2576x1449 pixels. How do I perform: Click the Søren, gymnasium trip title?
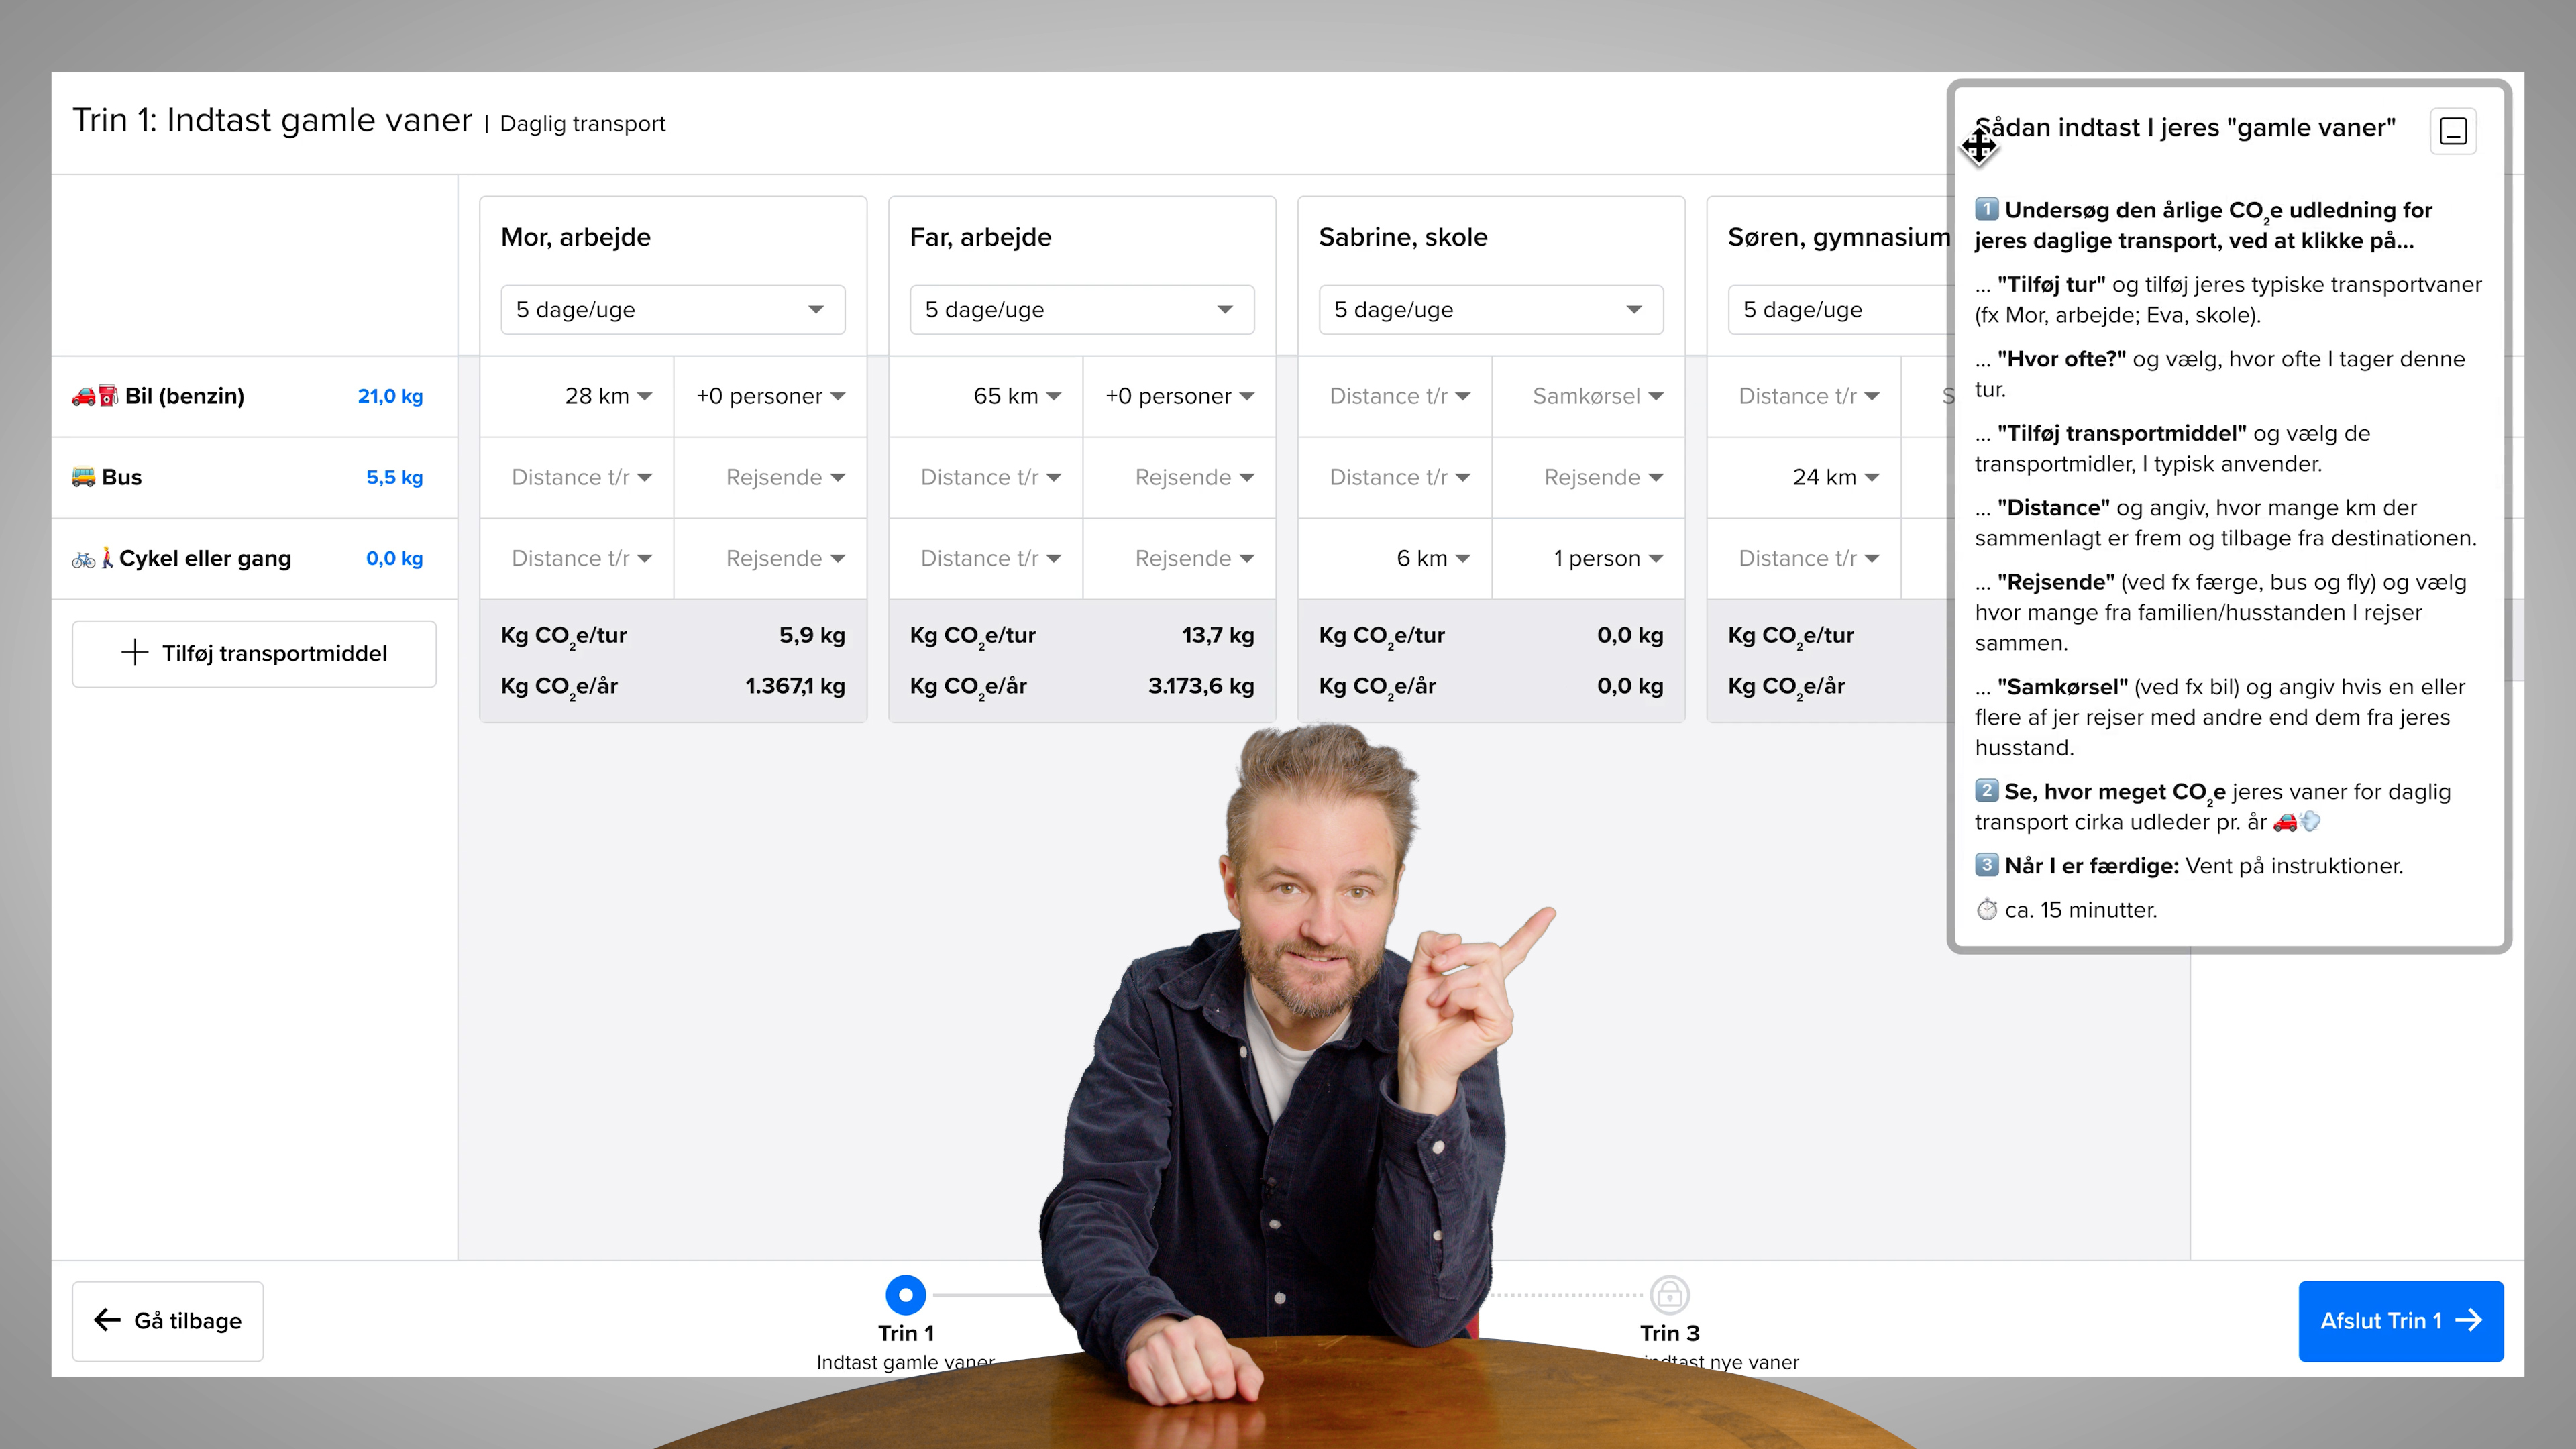pos(1839,237)
